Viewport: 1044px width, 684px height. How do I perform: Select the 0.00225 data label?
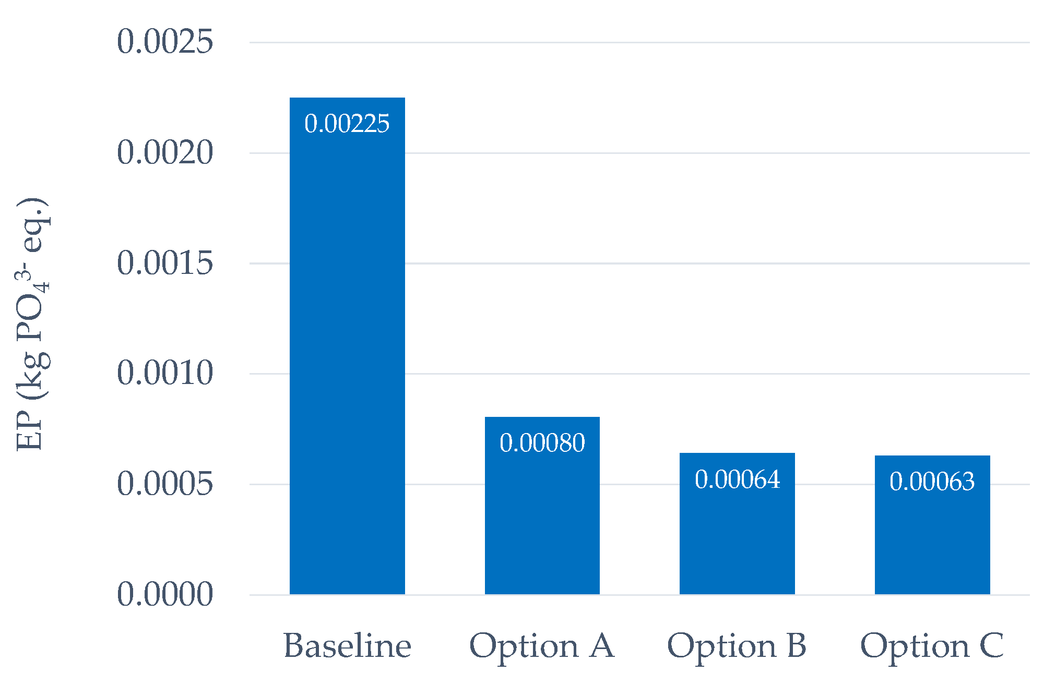pyautogui.click(x=347, y=124)
